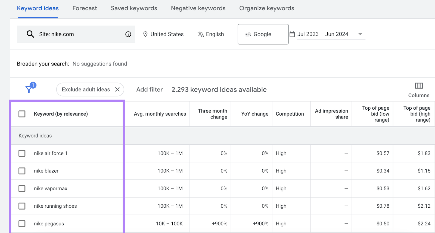This screenshot has height=233, width=435.
Task: Check the nike air force 1 row
Action: pos(22,153)
